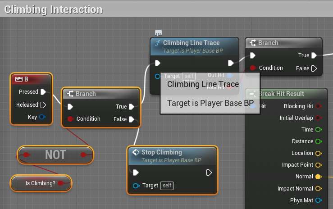Click the Branch icon on top-right Branch node
The height and width of the screenshot is (209, 333).
pyautogui.click(x=252, y=43)
